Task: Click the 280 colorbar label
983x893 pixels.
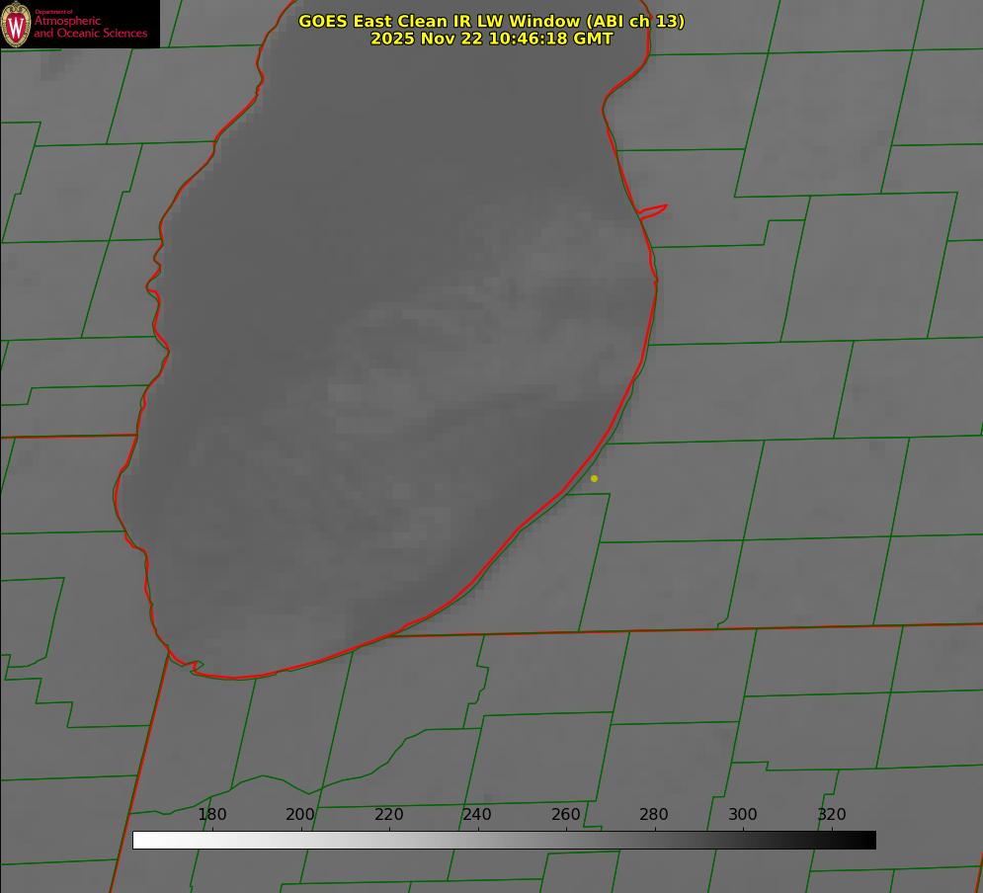Action: click(654, 814)
